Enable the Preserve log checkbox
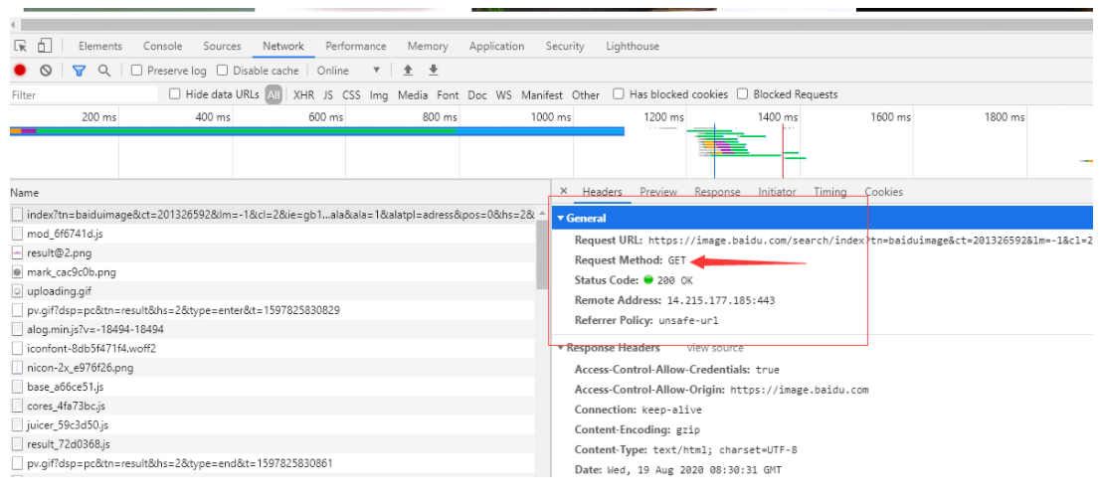Image resolution: width=1100 pixels, height=496 pixels. [137, 71]
